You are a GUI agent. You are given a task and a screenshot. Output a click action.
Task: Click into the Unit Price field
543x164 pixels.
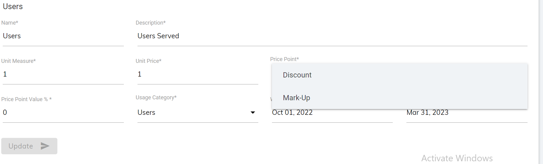198,74
